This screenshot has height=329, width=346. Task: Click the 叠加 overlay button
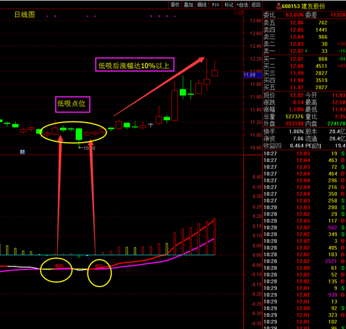(x=189, y=5)
